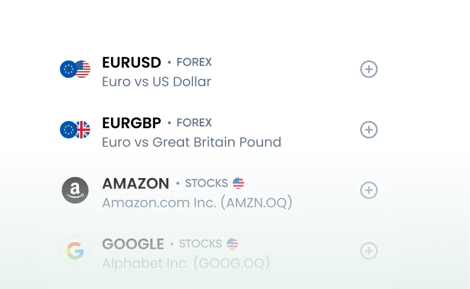Click the FOREX label next to EURUSD
Viewport: 470px width, 289px height.
coord(194,63)
